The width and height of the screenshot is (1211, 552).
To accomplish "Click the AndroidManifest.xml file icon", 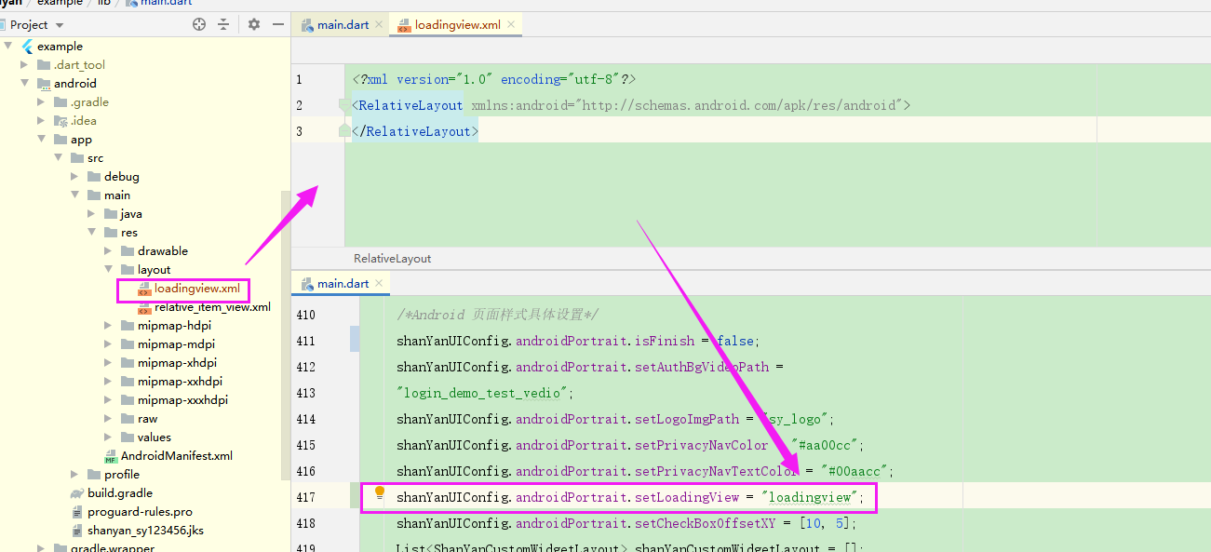I will pyautogui.click(x=111, y=456).
